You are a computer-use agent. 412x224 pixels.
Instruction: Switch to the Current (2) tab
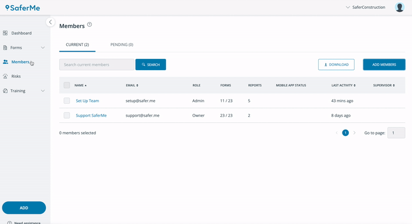coord(77,45)
